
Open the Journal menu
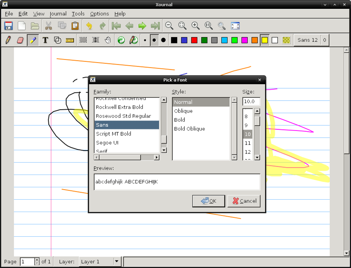(58, 14)
